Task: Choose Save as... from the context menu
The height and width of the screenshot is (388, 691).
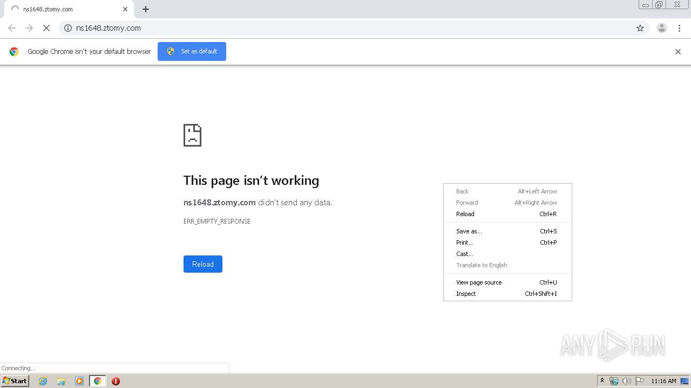Action: pyautogui.click(x=507, y=231)
